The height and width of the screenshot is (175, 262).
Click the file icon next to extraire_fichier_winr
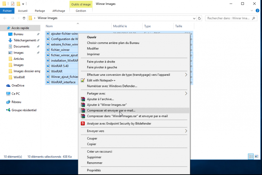pos(48,44)
